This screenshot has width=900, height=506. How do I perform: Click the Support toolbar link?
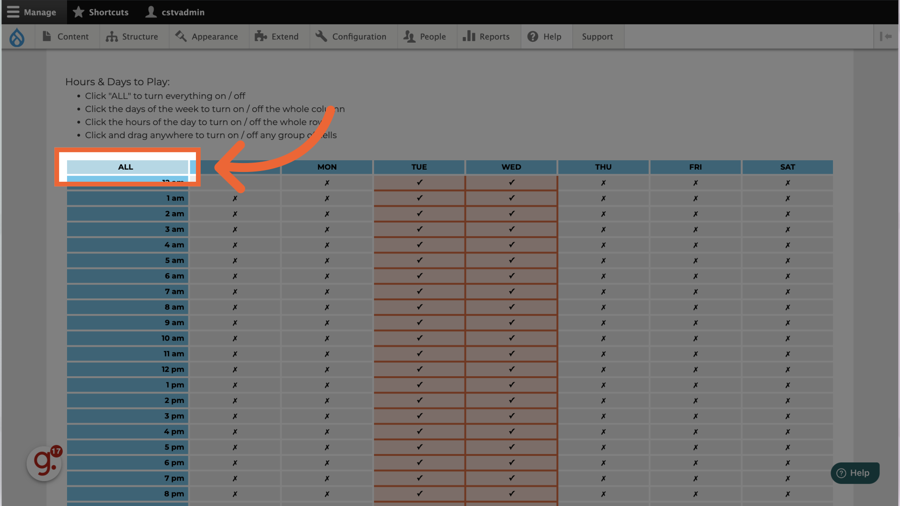click(x=597, y=37)
